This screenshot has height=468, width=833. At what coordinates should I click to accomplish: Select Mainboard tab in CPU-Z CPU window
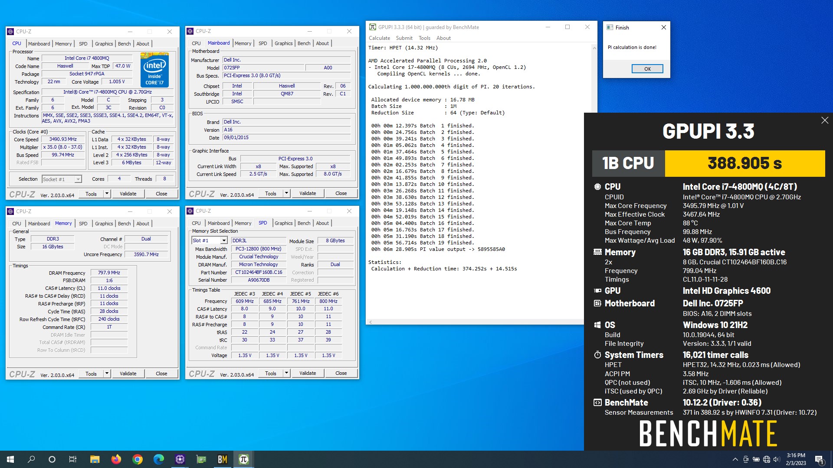point(39,44)
